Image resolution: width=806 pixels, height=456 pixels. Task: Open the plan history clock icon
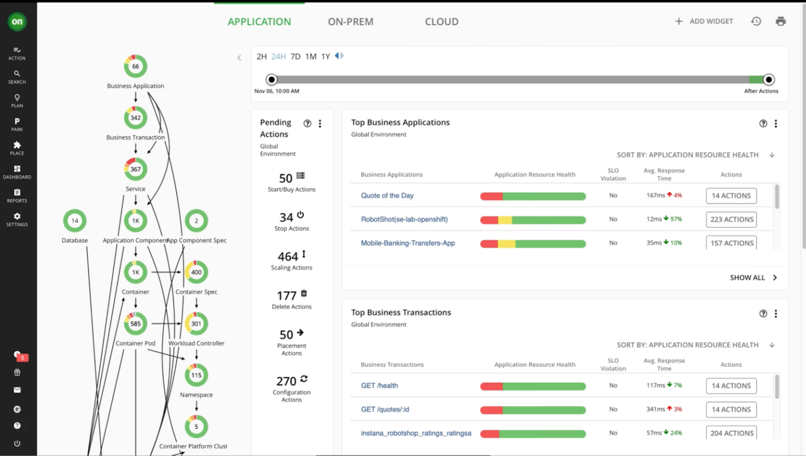pyautogui.click(x=756, y=21)
